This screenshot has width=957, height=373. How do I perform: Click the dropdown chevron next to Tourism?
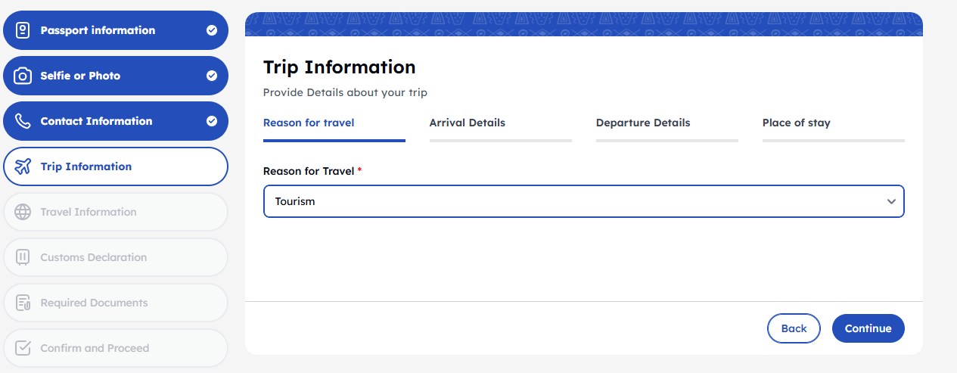point(891,201)
